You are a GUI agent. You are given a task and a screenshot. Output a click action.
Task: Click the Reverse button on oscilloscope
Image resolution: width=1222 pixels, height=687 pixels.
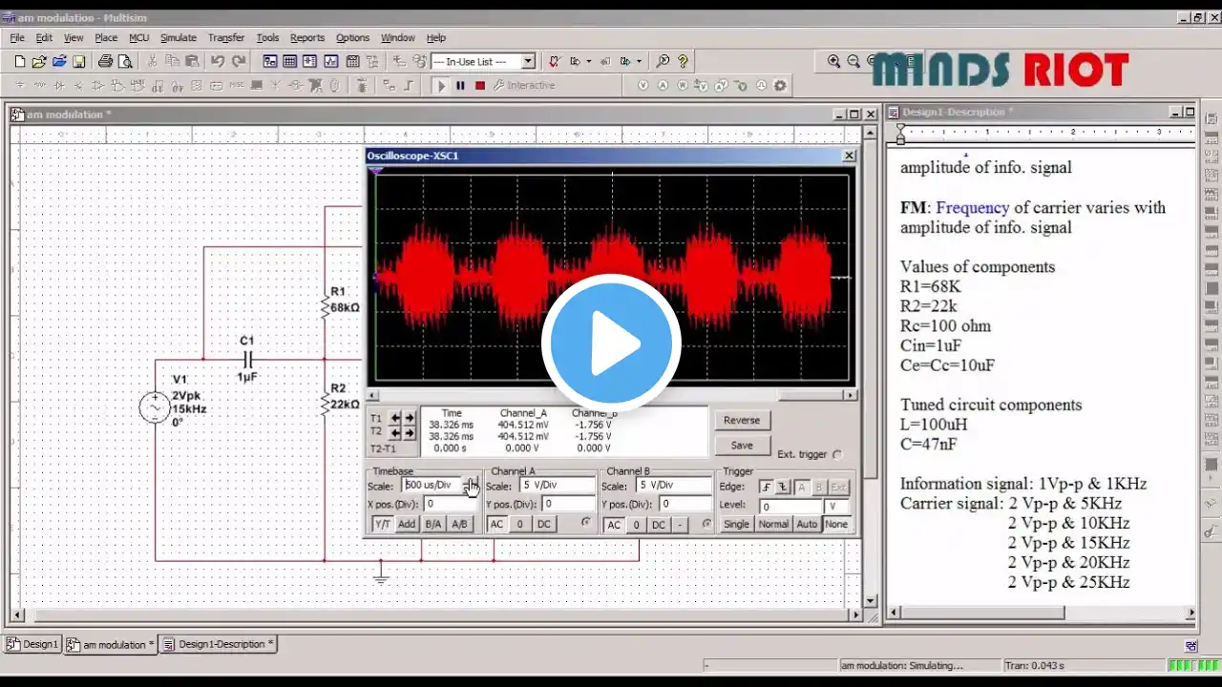click(742, 420)
